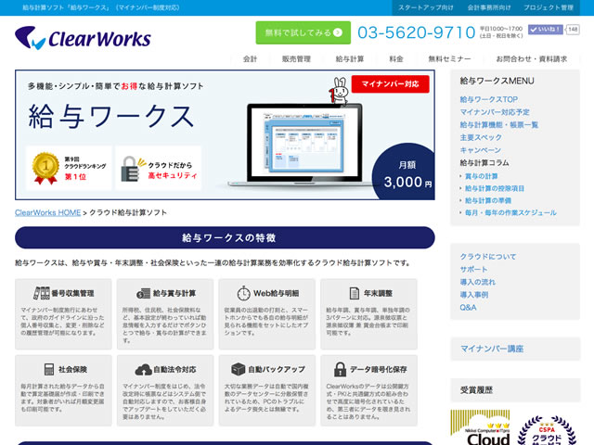
Task: Open 給与計算の準備 column link
Action: 488,200
